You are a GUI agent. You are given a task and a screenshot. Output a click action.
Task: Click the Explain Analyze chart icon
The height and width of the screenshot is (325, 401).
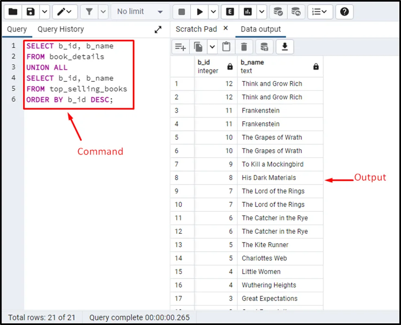point(248,12)
